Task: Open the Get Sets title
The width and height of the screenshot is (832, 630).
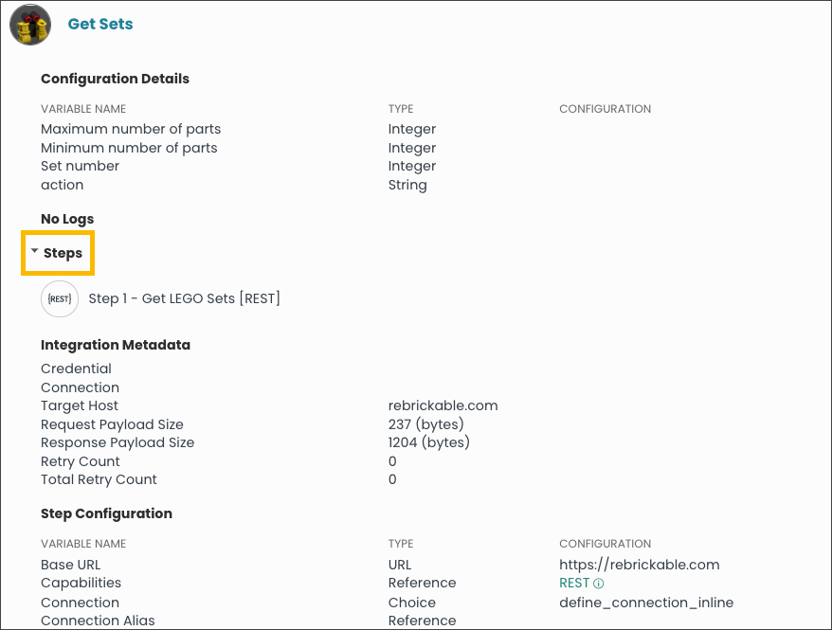Action: coord(99,24)
